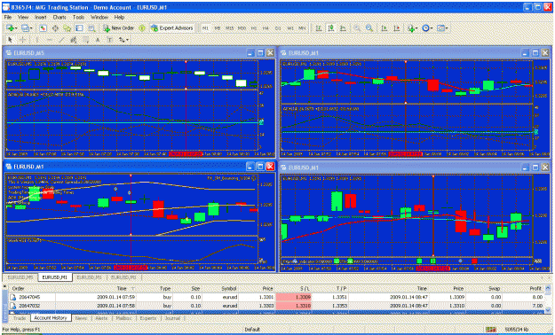The width and height of the screenshot is (555, 335).
Task: Select the H4 timeframe button
Action: (266, 28)
